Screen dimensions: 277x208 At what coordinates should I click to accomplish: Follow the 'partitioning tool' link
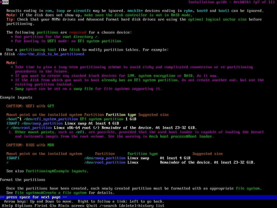[38, 50]
